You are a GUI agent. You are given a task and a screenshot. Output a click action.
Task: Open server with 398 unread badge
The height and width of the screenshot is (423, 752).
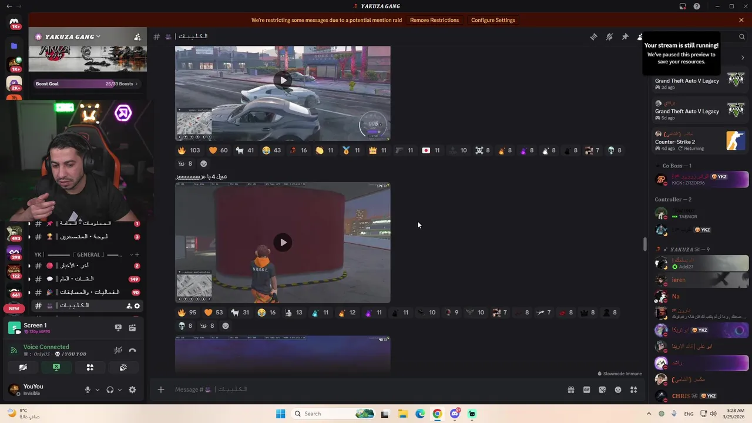[14, 253]
